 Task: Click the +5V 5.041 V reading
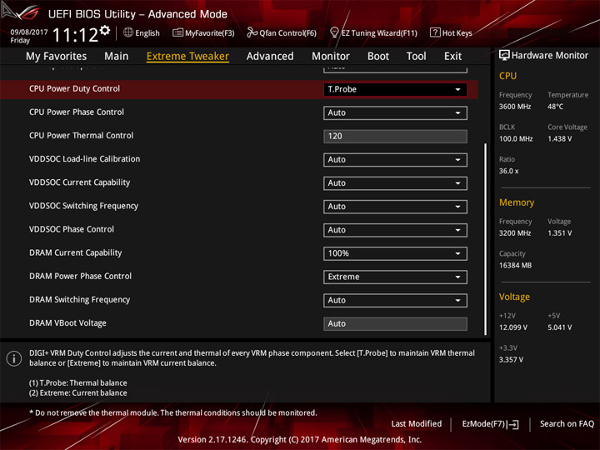tap(559, 327)
